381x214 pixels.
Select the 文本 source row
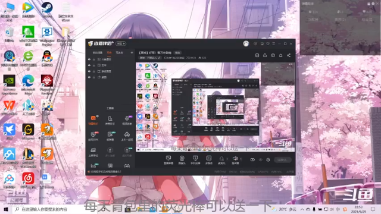110,65
